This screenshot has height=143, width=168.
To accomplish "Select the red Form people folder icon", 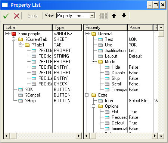I will point(14,34).
